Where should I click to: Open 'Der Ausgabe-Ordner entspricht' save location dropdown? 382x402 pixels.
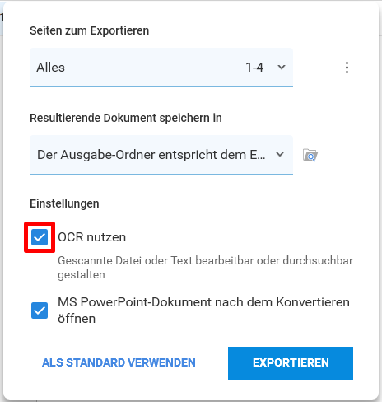tap(161, 155)
